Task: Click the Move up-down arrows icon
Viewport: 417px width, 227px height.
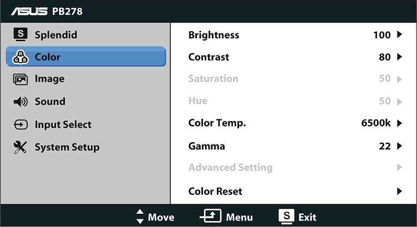Action: coord(140,216)
